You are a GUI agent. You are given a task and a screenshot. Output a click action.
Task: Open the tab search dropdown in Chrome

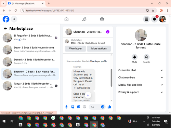3,3
